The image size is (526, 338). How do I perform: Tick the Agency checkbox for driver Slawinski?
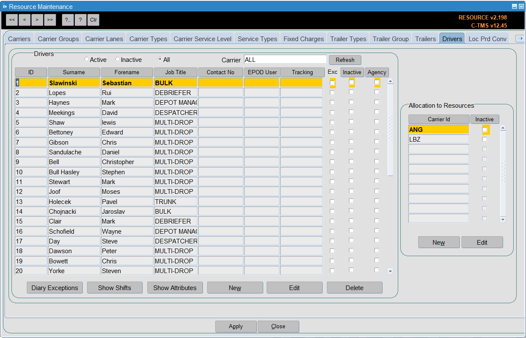coord(377,82)
